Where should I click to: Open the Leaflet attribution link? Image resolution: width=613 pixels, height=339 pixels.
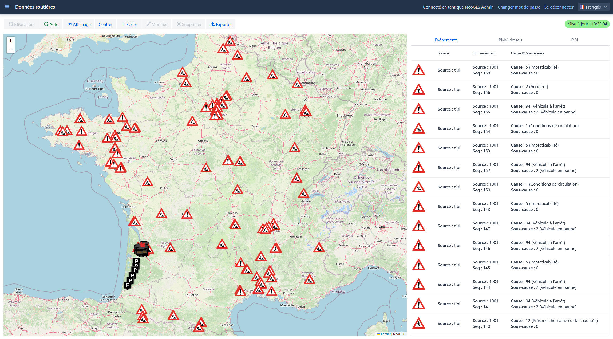(385, 334)
